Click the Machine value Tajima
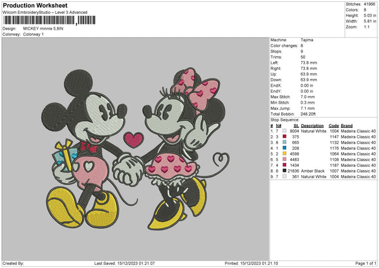 point(306,40)
